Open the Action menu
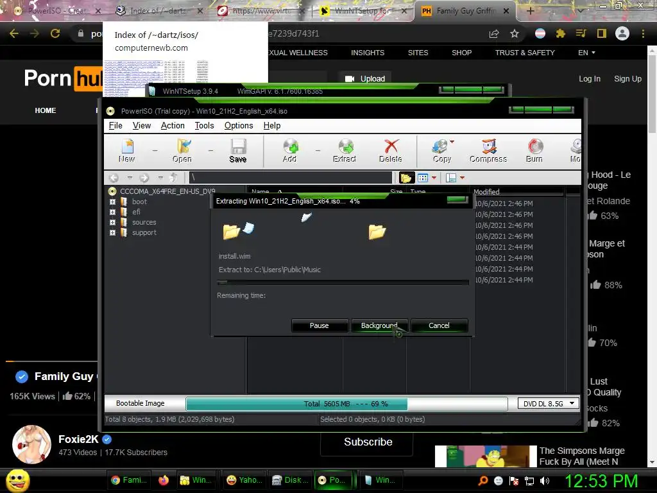The width and height of the screenshot is (657, 493). click(173, 125)
